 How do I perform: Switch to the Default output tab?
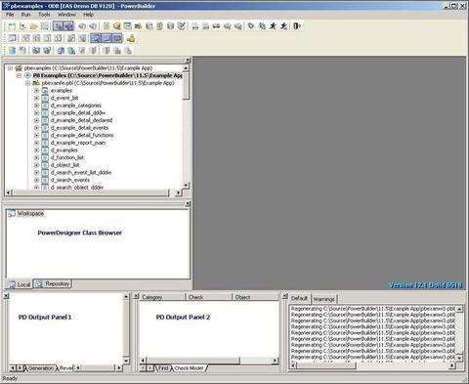(299, 298)
